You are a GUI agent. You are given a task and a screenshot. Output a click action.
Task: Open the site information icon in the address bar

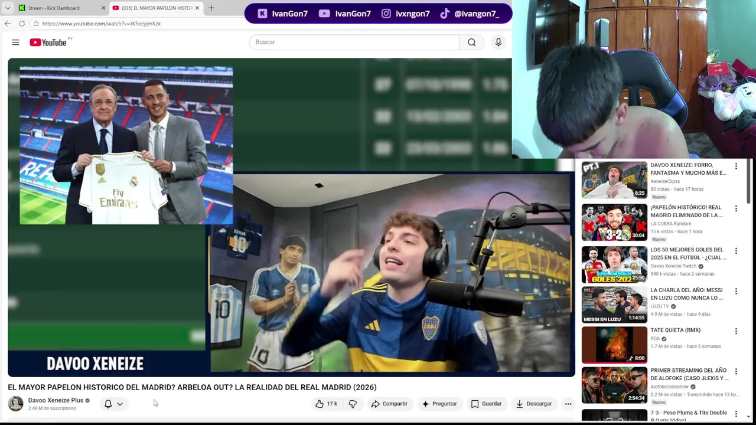pos(36,23)
